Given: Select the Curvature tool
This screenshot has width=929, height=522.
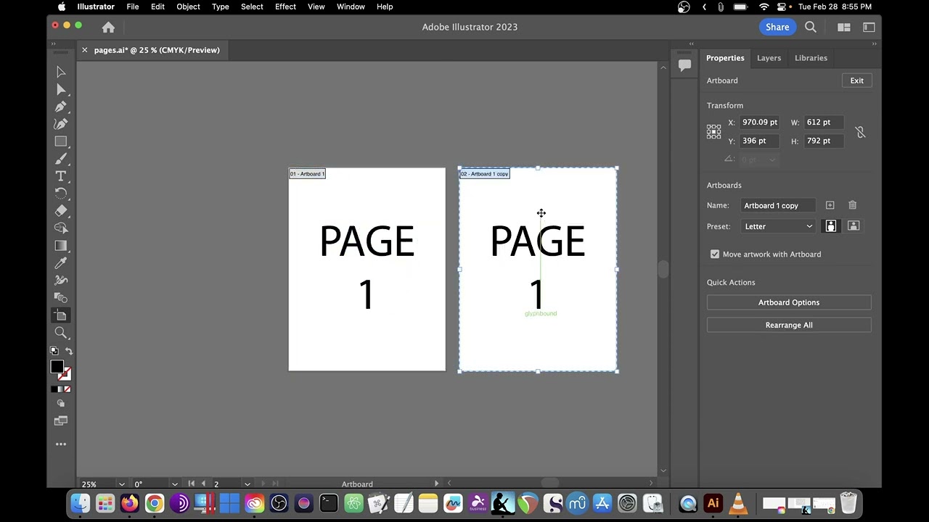Looking at the screenshot, I should [x=61, y=124].
